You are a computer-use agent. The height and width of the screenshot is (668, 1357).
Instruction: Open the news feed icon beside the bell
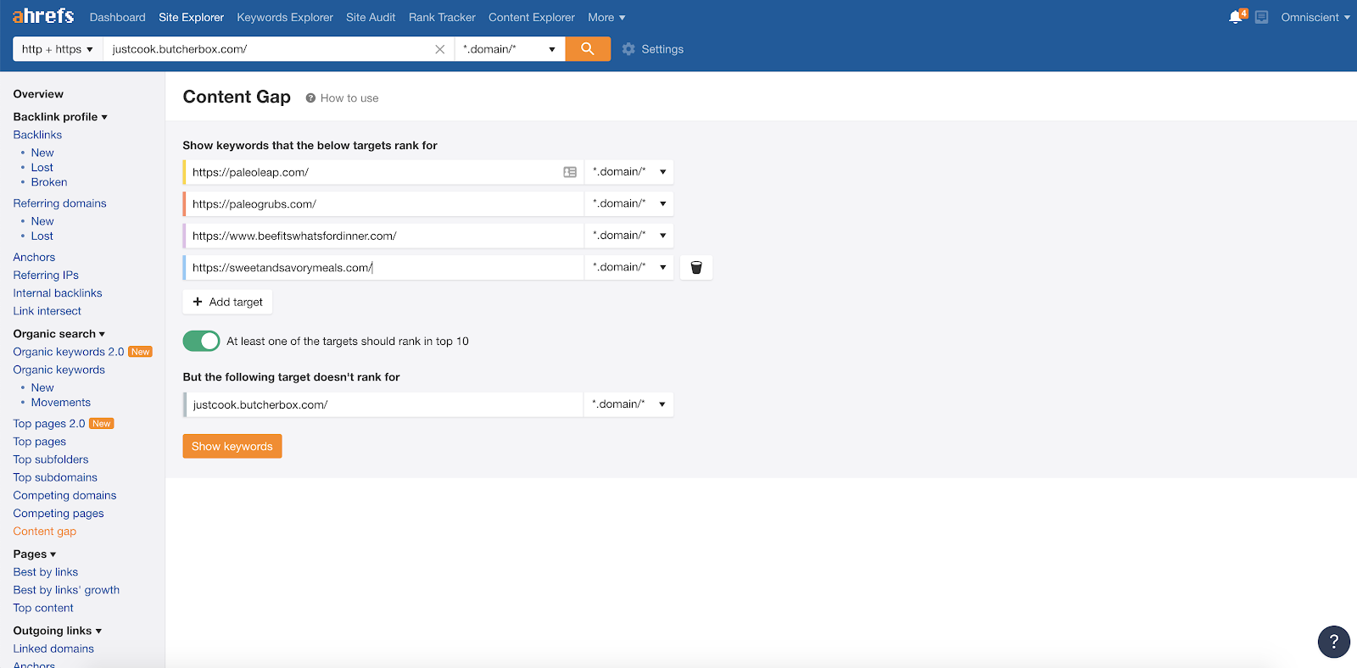click(x=1262, y=17)
